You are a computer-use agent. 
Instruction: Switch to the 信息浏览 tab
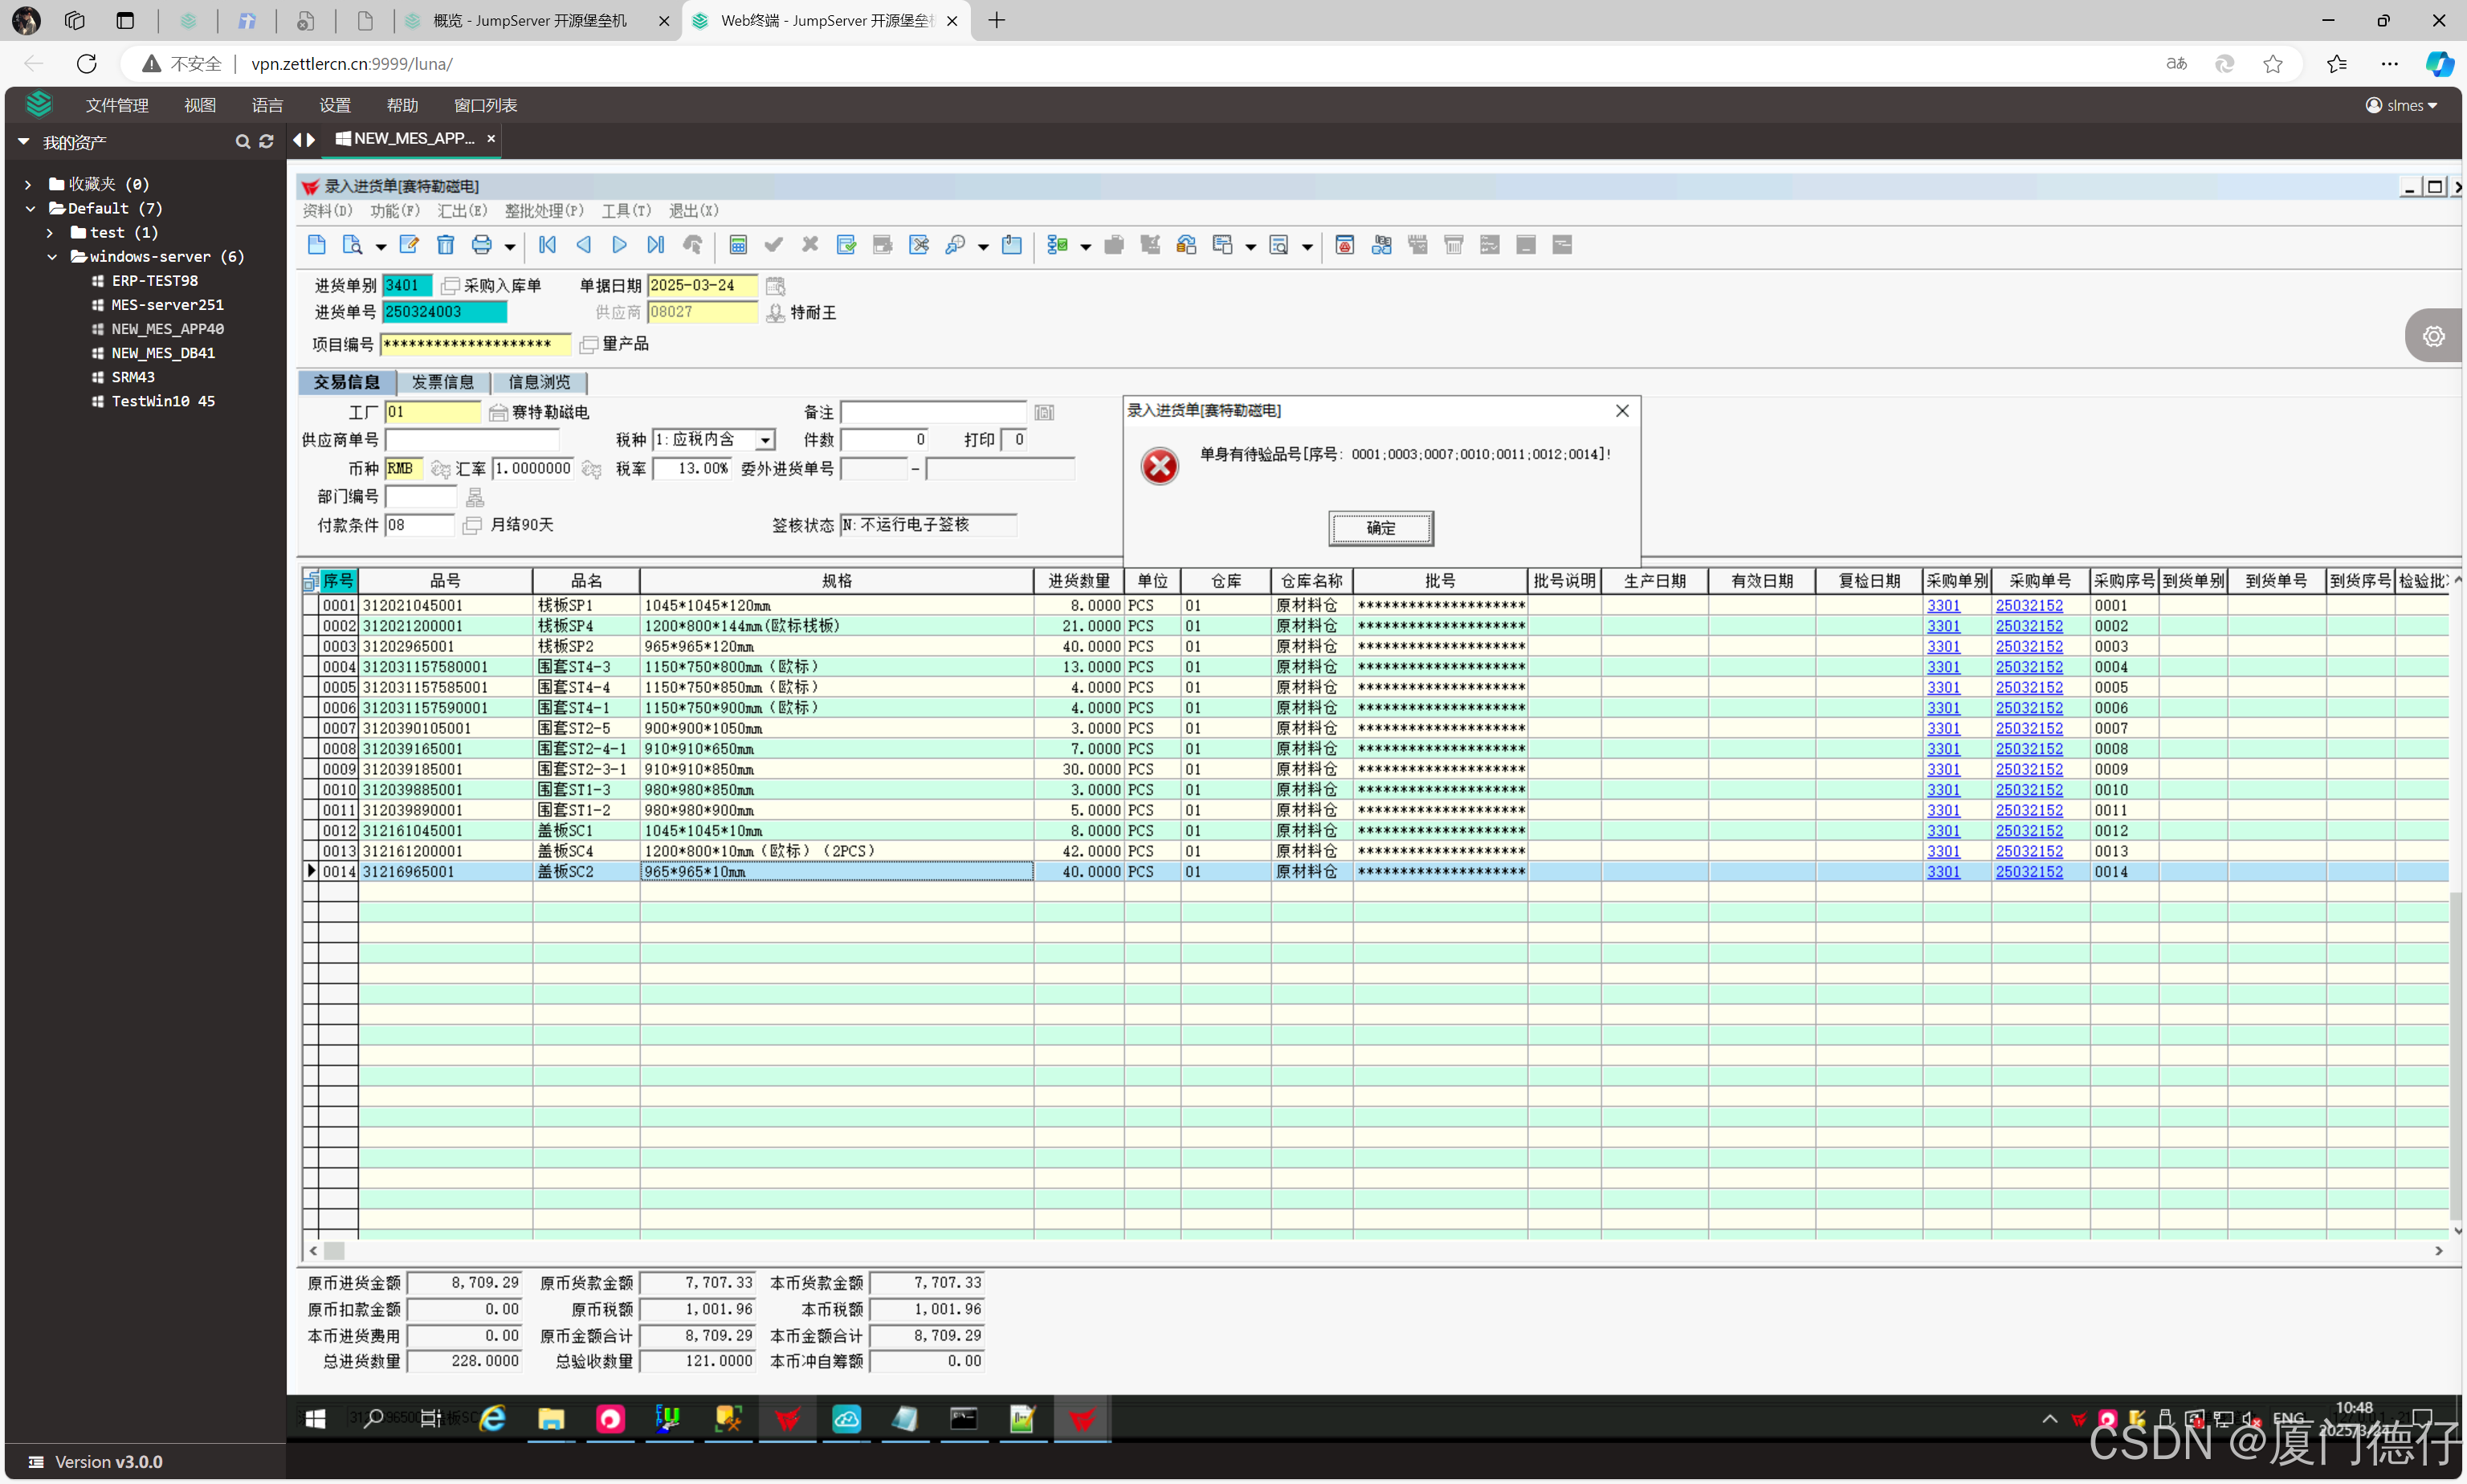coord(539,382)
